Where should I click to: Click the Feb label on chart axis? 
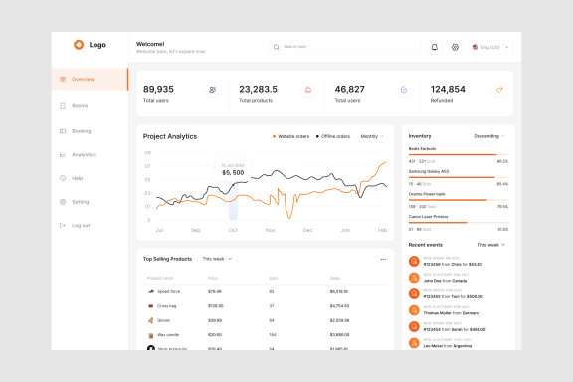[382, 230]
